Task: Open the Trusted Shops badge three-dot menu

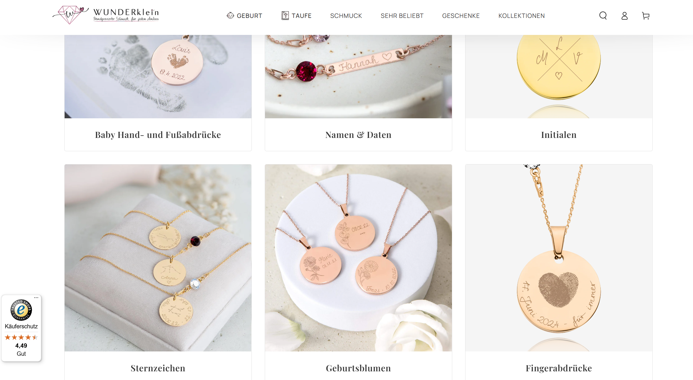Action: coord(36,297)
